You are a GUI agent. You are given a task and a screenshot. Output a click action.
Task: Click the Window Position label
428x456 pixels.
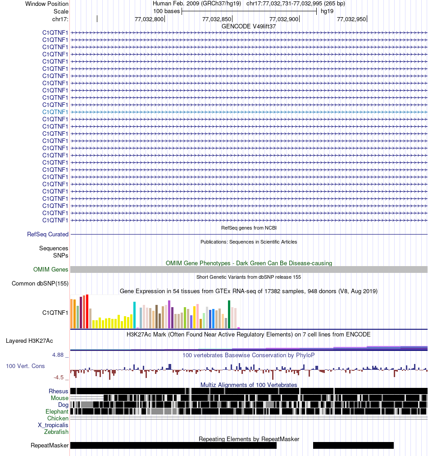(47, 4)
